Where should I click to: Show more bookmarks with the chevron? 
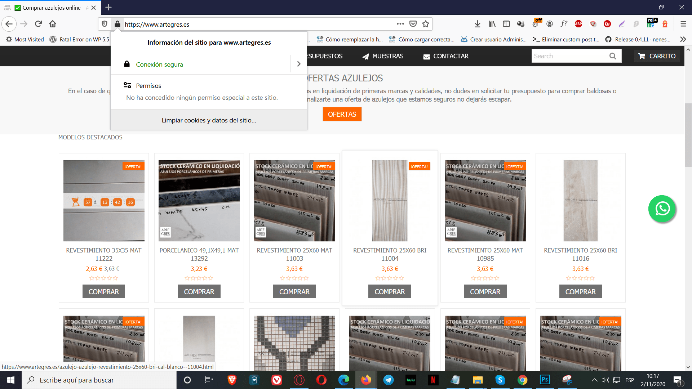683,39
